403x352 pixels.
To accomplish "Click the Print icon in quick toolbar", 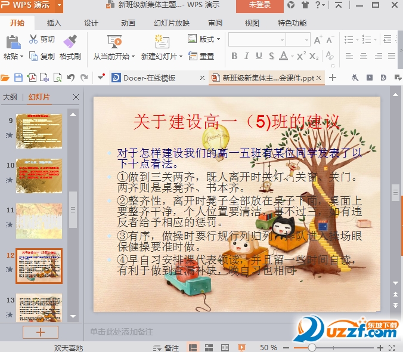I will point(45,78).
